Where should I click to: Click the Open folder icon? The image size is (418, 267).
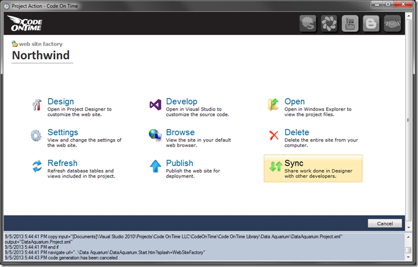pyautogui.click(x=273, y=105)
